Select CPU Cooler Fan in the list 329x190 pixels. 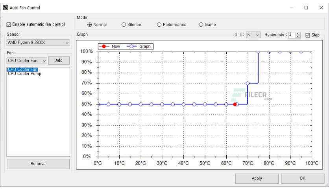23,69
